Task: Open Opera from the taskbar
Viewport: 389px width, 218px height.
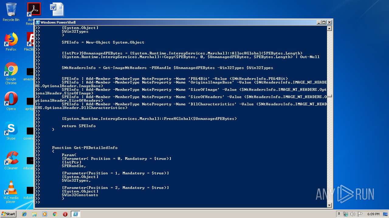Action: point(65,214)
